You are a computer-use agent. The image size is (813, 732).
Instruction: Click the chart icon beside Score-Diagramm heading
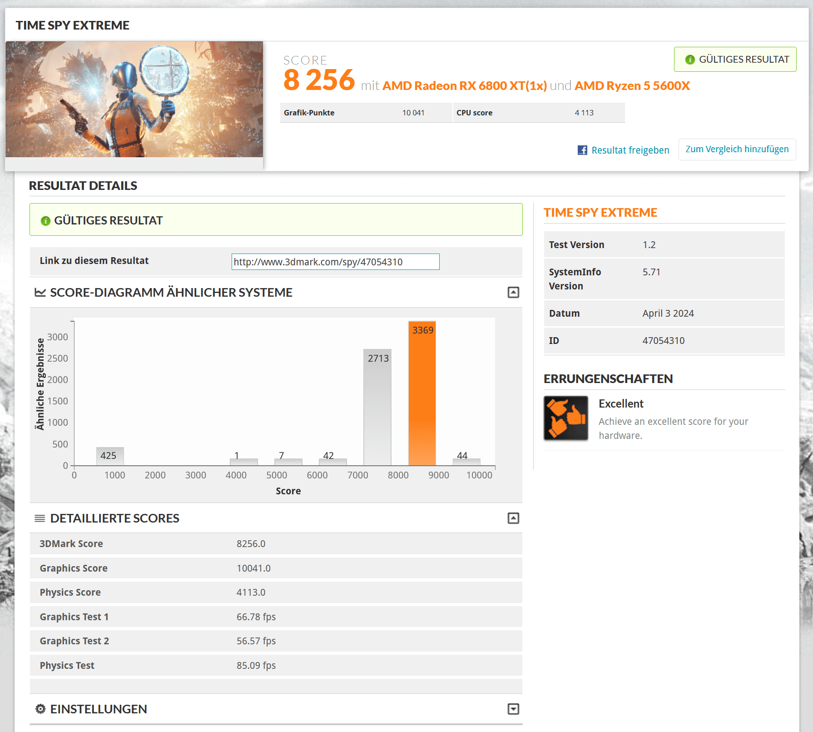(40, 292)
